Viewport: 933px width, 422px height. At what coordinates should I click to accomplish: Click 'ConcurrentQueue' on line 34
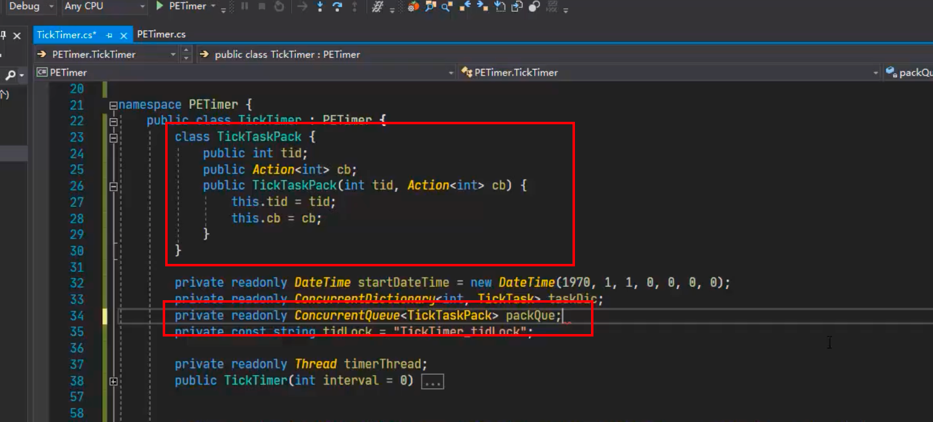coord(348,316)
